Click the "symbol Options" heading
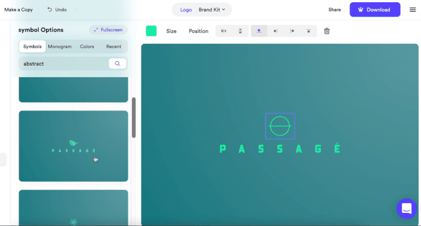The height and width of the screenshot is (226, 421). click(x=41, y=30)
